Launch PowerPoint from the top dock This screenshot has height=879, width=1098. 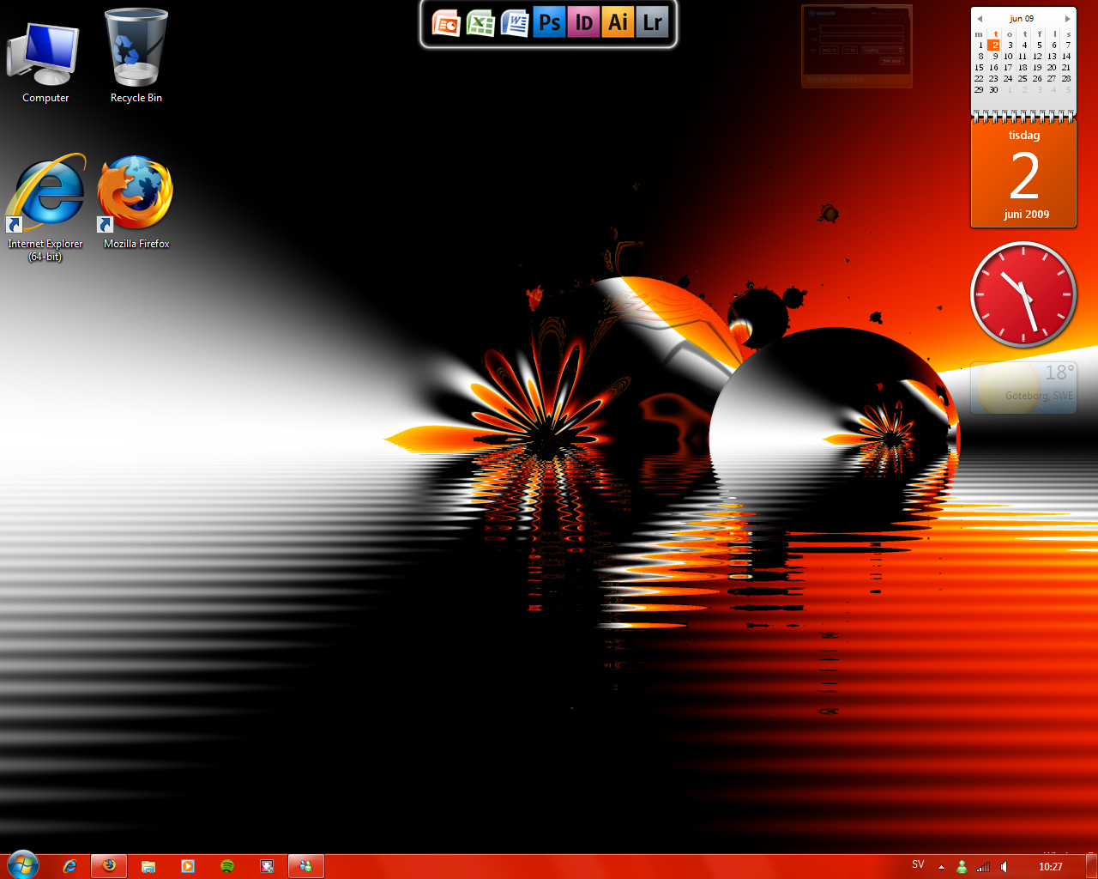click(x=446, y=23)
